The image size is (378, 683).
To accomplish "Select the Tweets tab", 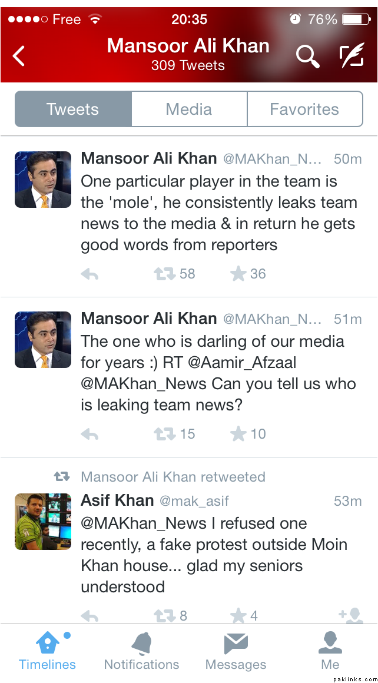I will (73, 109).
